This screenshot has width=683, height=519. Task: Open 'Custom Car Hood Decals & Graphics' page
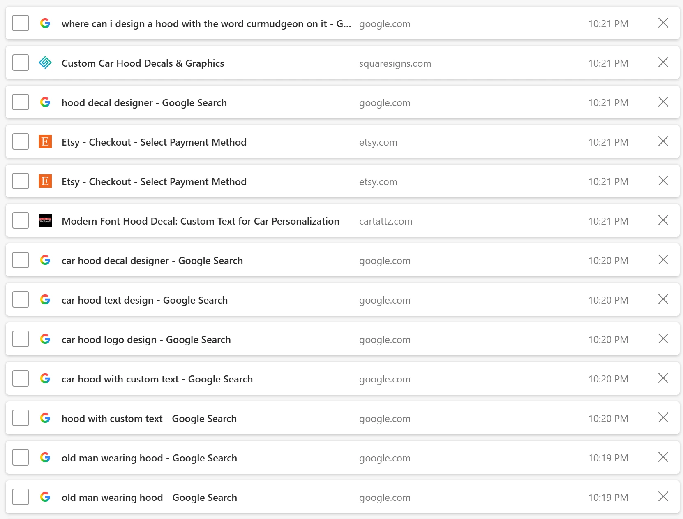pos(143,63)
